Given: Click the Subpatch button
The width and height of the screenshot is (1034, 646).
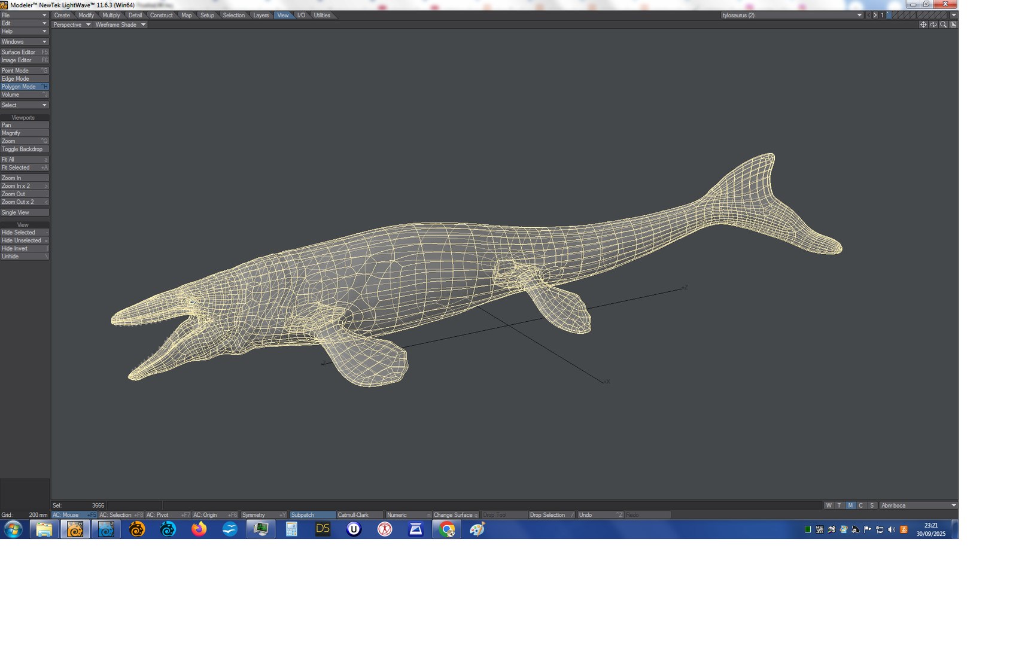Looking at the screenshot, I should tap(312, 515).
